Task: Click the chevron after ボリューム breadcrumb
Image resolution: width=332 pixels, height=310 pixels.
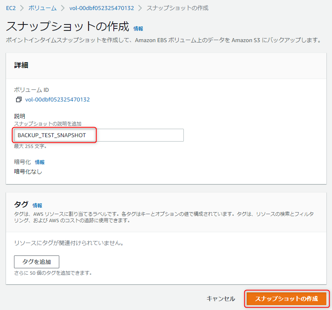Action: point(63,8)
